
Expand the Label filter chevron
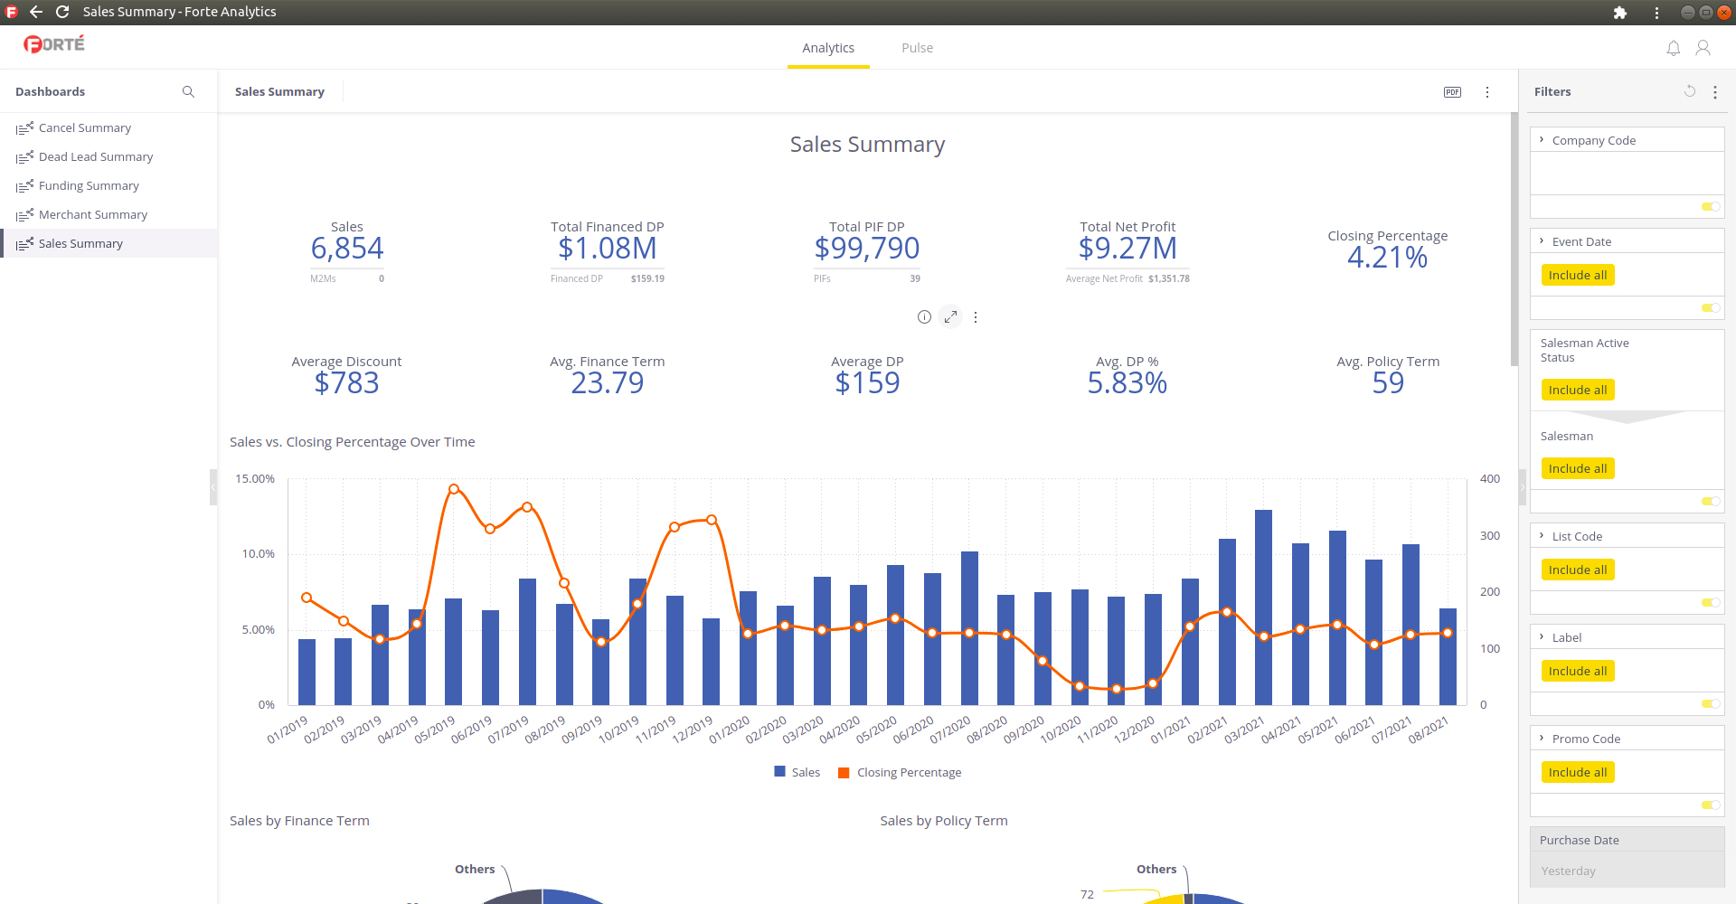1542,637
